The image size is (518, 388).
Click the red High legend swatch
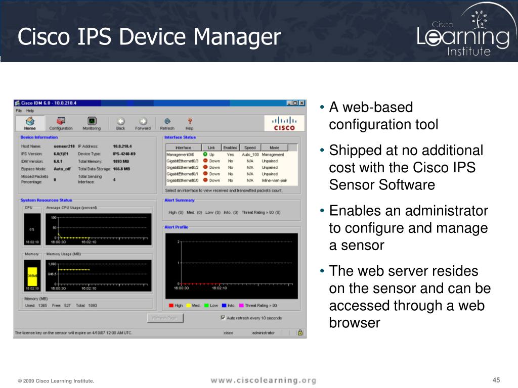click(171, 306)
